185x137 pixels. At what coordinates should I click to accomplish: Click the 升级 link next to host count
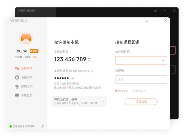(x=35, y=57)
